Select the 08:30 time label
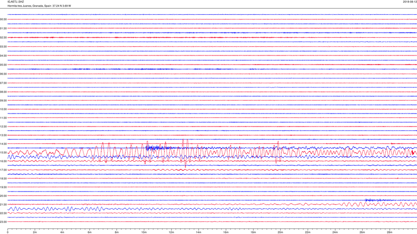The image size is (417, 234). tap(3, 92)
